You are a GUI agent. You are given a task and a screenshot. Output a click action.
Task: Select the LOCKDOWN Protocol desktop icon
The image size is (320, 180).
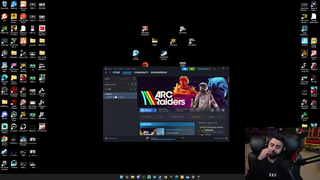click(164, 55)
